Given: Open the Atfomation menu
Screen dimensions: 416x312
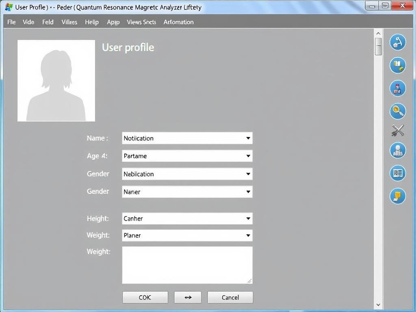Looking at the screenshot, I should point(178,22).
